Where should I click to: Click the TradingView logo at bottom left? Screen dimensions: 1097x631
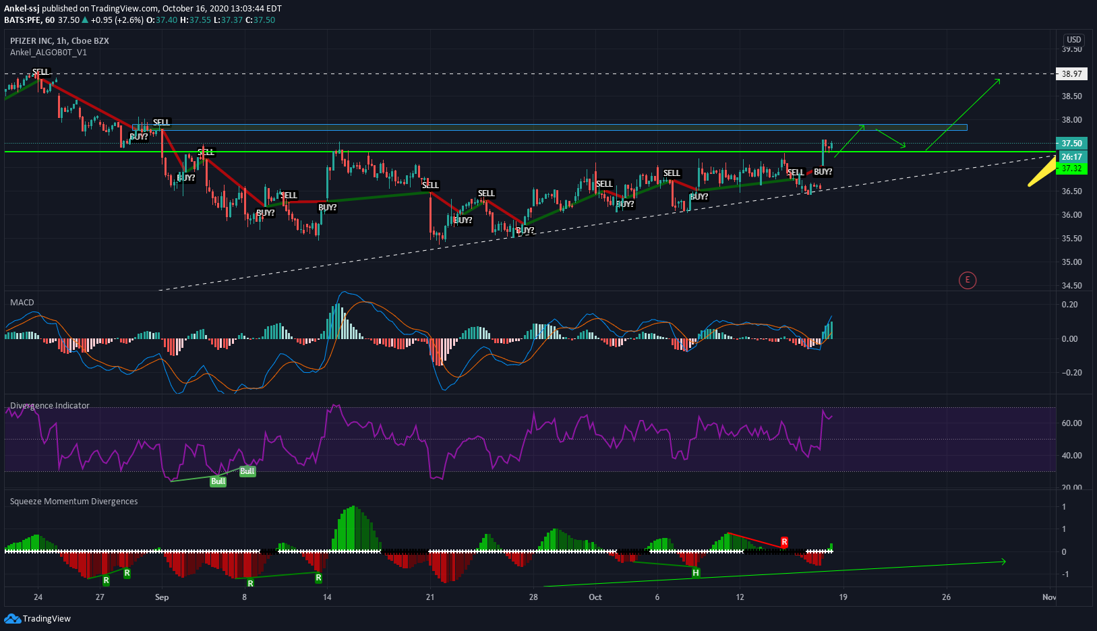click(38, 618)
